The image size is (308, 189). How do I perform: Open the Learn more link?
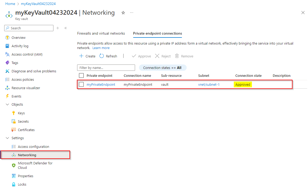tap(101, 48)
